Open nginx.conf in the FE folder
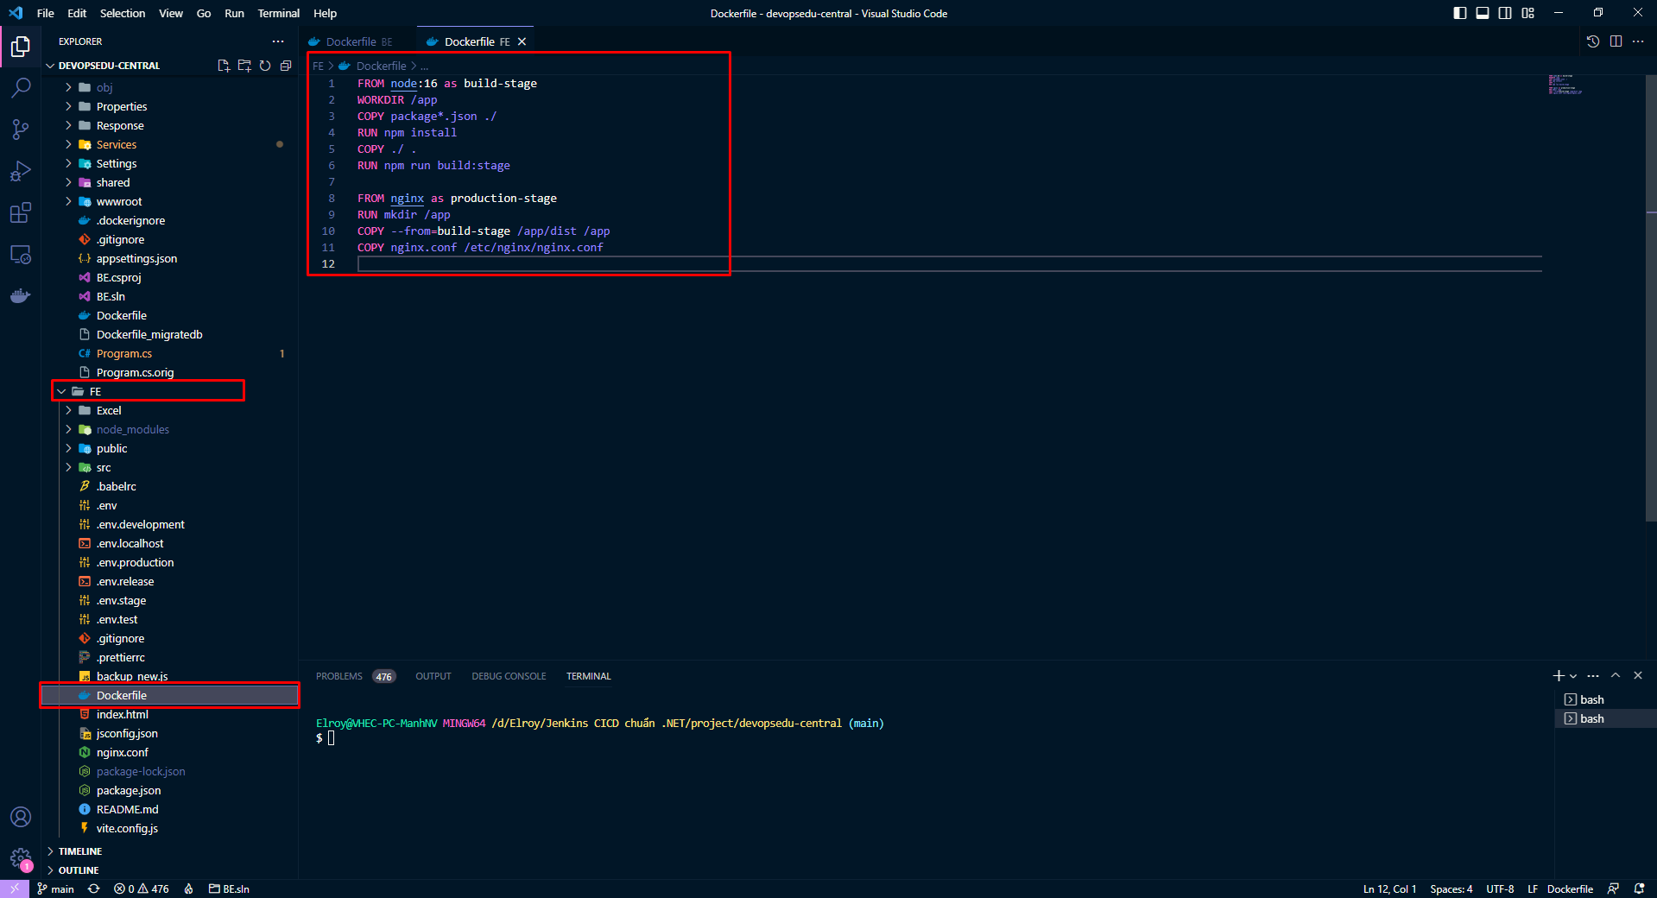Image resolution: width=1657 pixels, height=898 pixels. (x=123, y=752)
